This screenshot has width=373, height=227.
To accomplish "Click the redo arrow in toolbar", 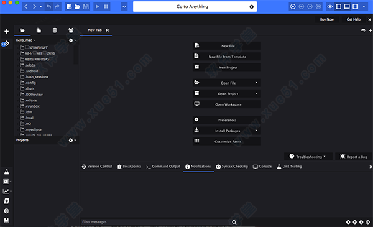I will click(x=57, y=7).
